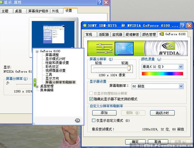Open the 屏幕保护程序 tab in 显示 属性

coord(38,11)
